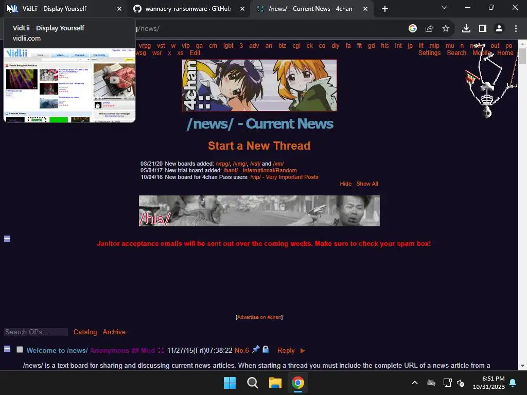
Task: Tick the checkbox for post No.6
Action: tap(20, 350)
